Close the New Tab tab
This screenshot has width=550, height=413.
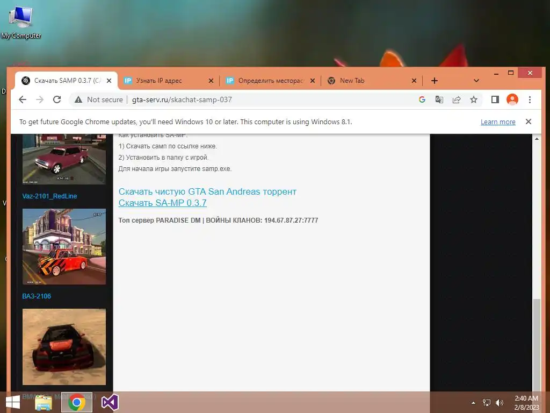(414, 81)
